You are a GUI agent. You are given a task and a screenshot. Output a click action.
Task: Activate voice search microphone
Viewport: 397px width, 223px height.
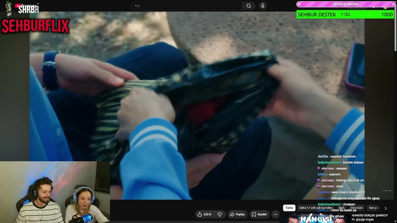[263, 6]
